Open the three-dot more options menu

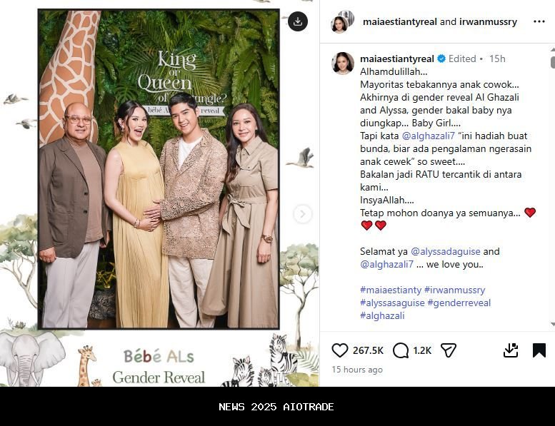pos(539,21)
